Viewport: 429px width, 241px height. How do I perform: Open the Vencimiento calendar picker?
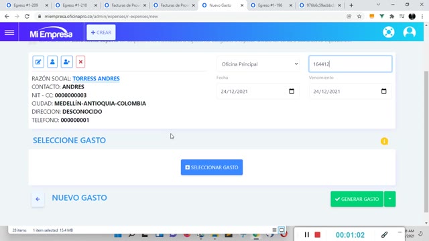pyautogui.click(x=383, y=91)
